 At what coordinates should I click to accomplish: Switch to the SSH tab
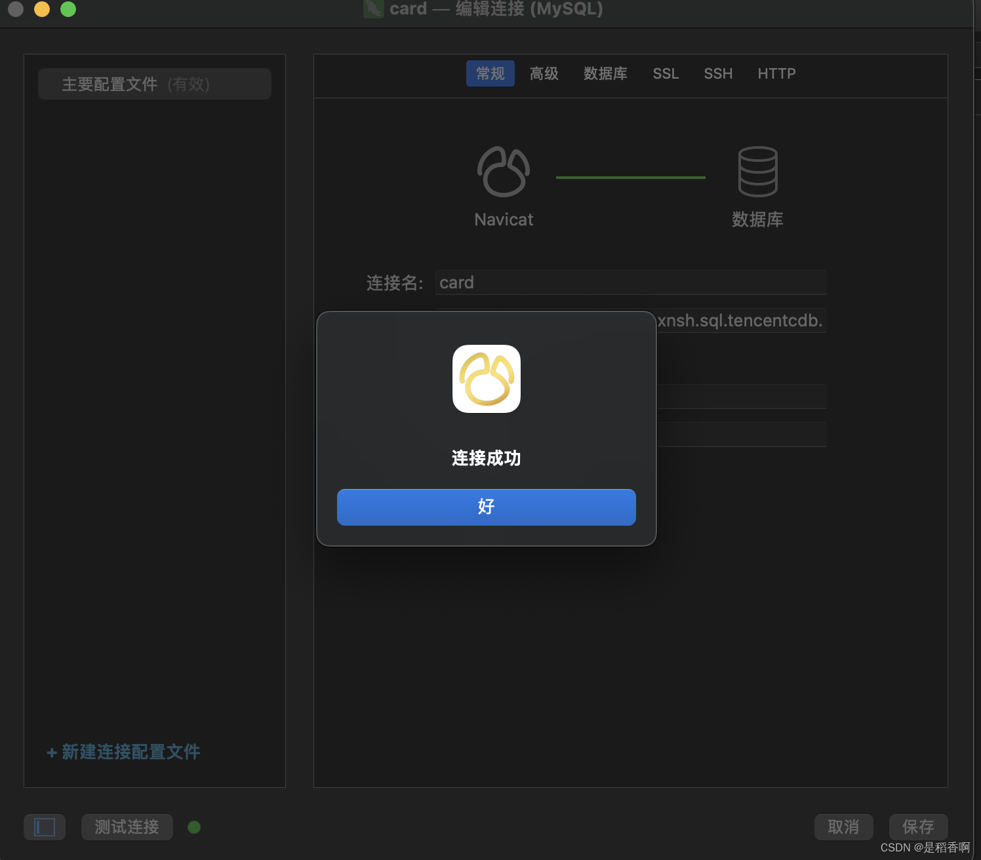pos(718,73)
